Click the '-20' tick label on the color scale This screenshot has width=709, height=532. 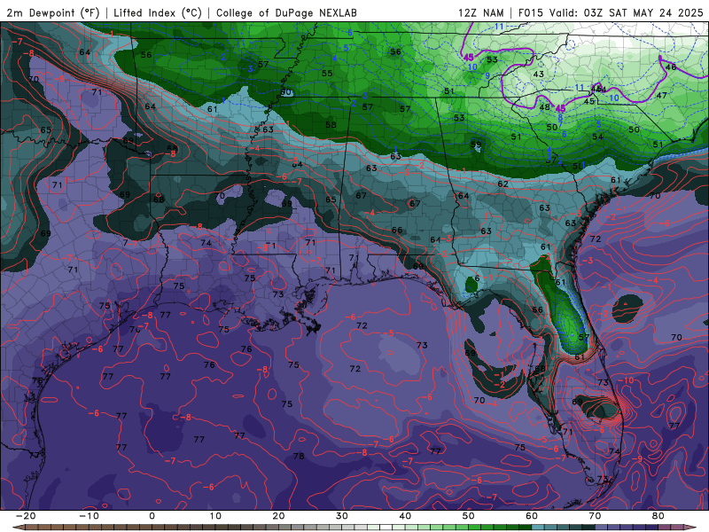[x=26, y=516]
